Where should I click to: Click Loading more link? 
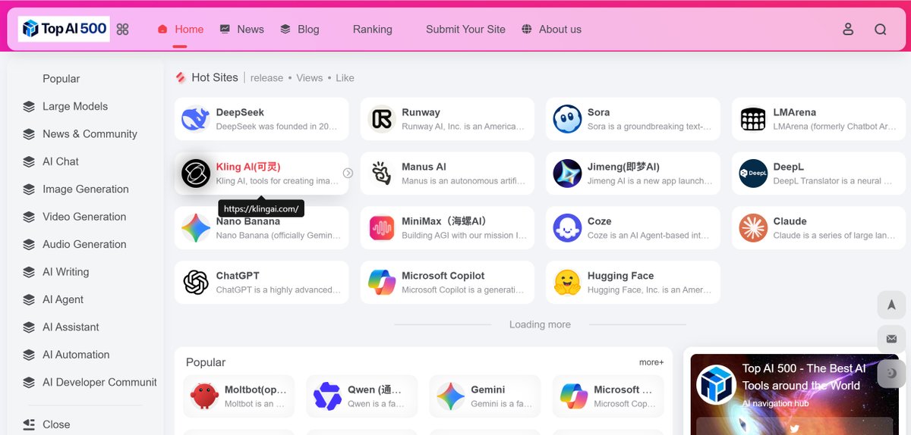point(540,324)
